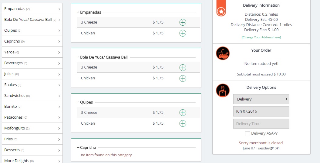The height and width of the screenshot is (163, 320).
Task: Open the Mofonguito category
Action: click(x=32, y=128)
